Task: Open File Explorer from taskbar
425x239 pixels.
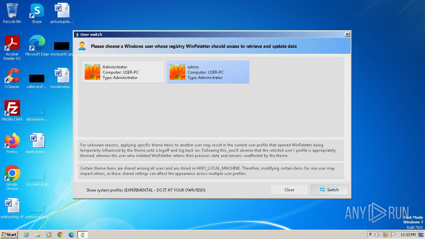Action: [38, 235]
